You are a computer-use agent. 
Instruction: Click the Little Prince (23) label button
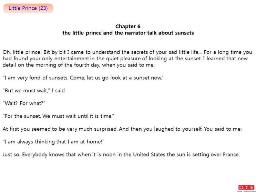click(28, 8)
